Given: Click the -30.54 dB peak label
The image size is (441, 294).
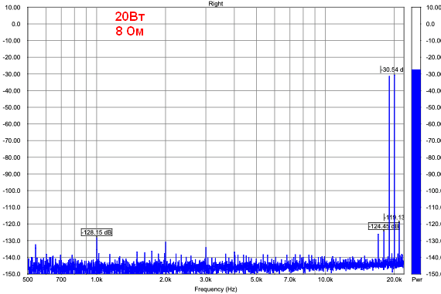Looking at the screenshot, I should (392, 69).
